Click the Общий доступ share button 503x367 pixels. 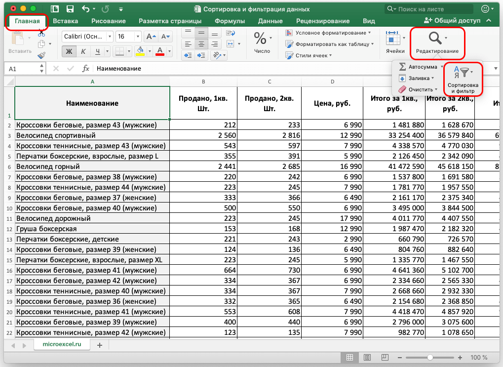pyautogui.click(x=452, y=21)
